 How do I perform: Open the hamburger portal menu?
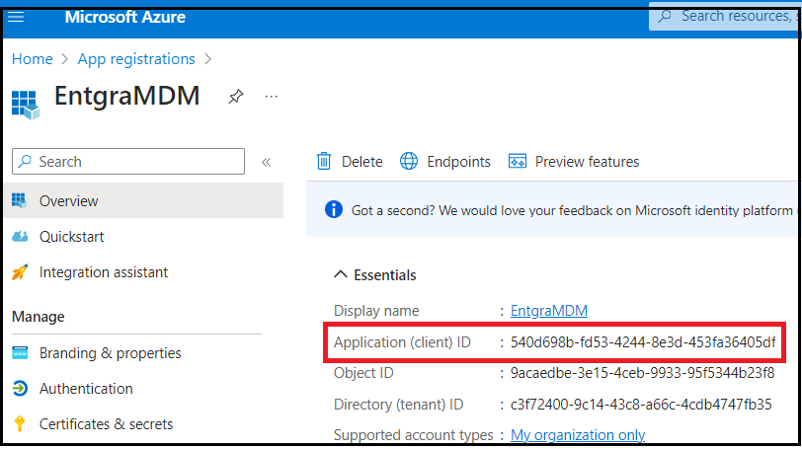point(16,17)
